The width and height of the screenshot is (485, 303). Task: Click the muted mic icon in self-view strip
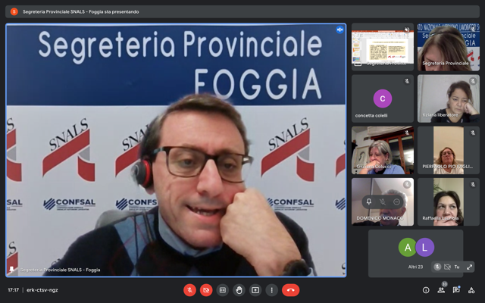click(437, 267)
